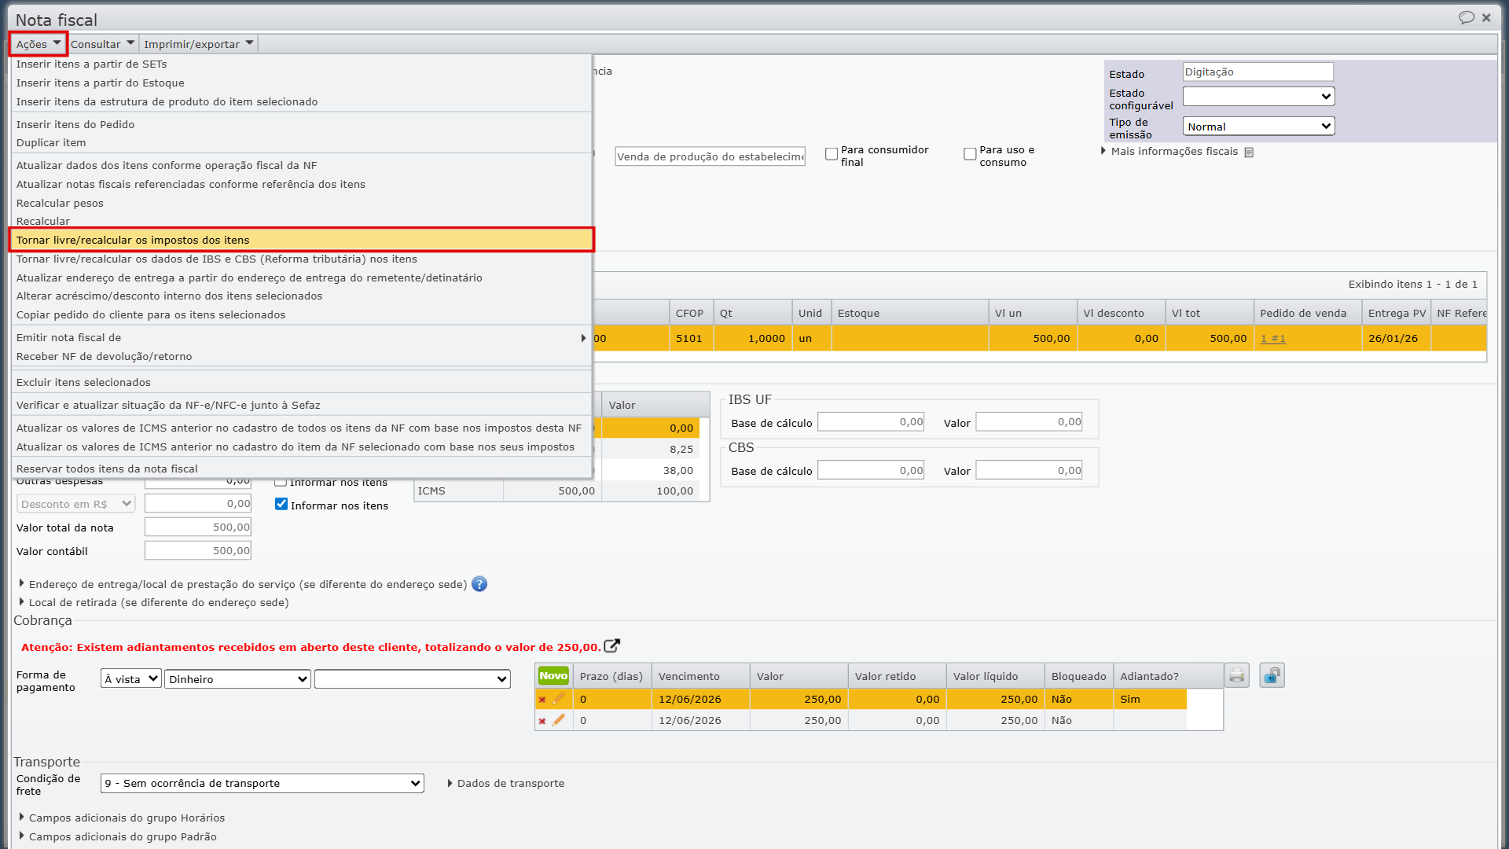Expand Campos adicionais do grupo Horários

(122, 818)
